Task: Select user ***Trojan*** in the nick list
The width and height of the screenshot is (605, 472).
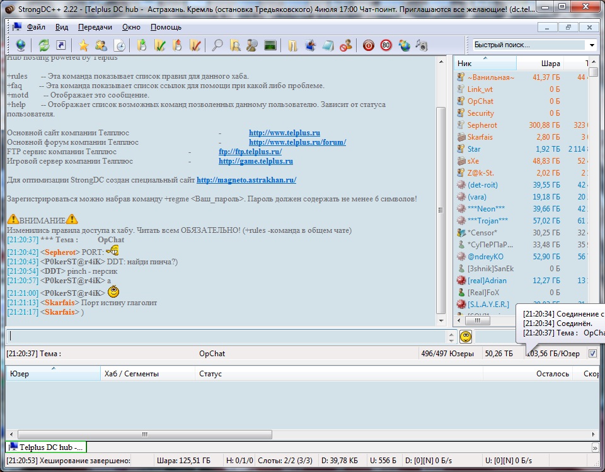Action: click(x=487, y=221)
